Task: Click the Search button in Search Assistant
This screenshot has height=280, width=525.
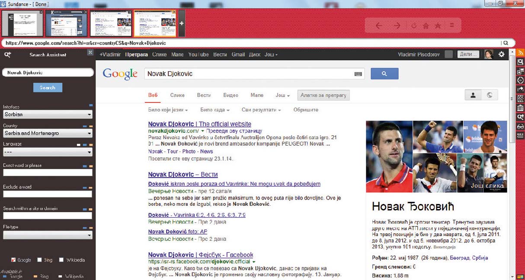Action: (x=48, y=87)
